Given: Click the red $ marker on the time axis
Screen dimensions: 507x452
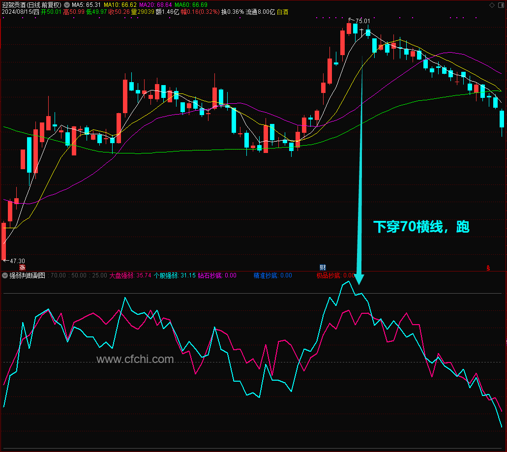Looking at the screenshot, I should click(488, 268).
